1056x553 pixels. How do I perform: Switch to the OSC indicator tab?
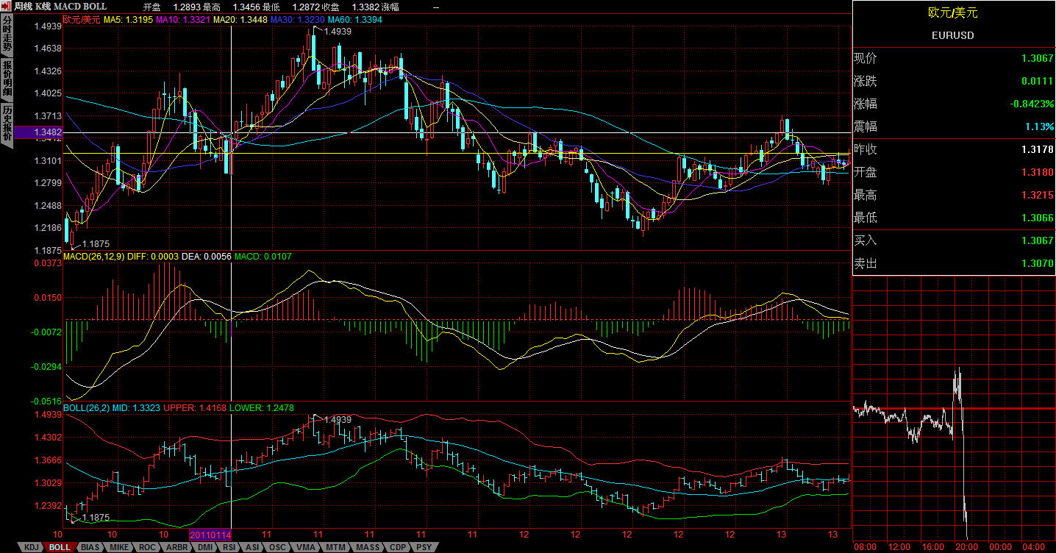[277, 547]
